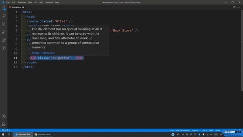Open the Windows Start button
This screenshot has height=137, width=243.
click(3, 134)
